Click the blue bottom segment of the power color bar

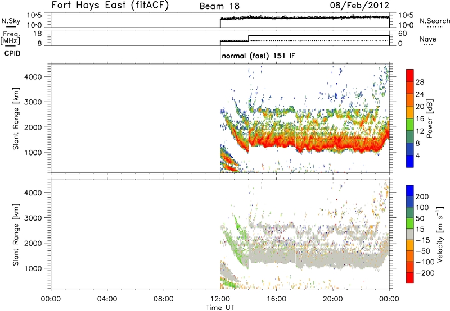point(410,161)
